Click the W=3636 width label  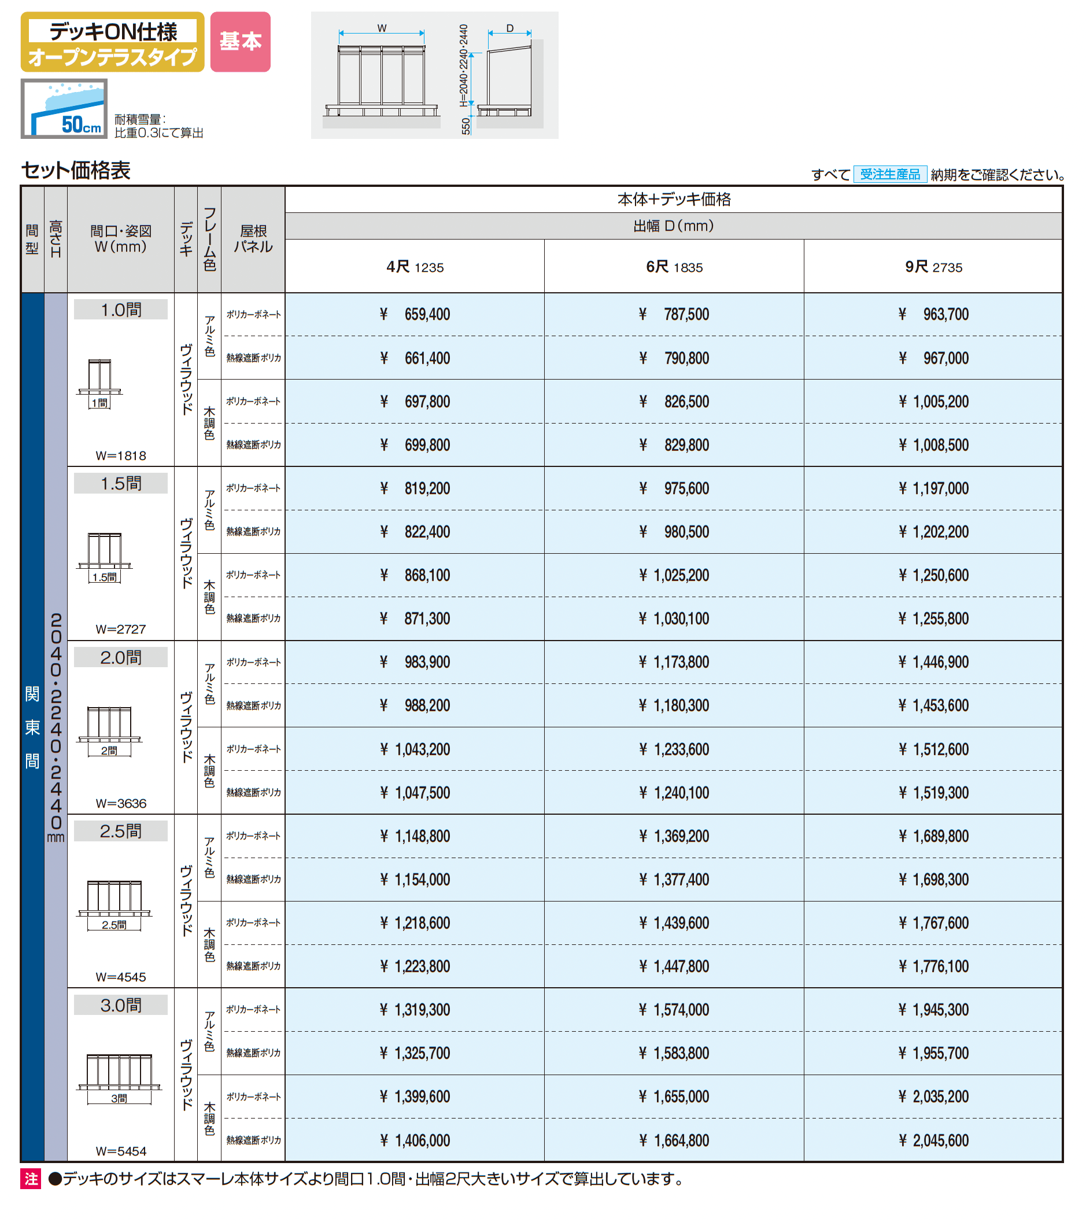121,803
